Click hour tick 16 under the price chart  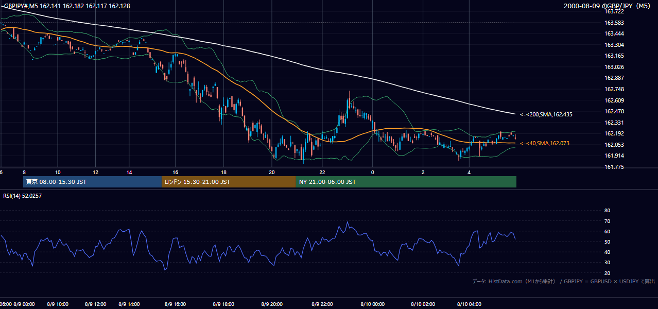(x=176, y=172)
